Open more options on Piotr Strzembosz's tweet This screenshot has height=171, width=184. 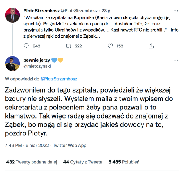tap(176, 11)
